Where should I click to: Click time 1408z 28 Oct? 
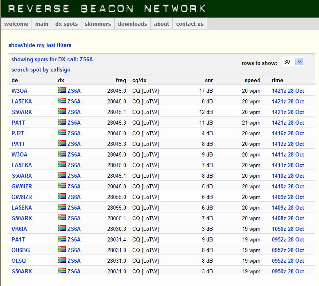tap(288, 218)
